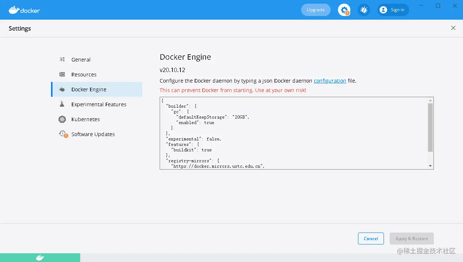Click the Sign in button
Screen dimensions: 463x262
(x=393, y=10)
